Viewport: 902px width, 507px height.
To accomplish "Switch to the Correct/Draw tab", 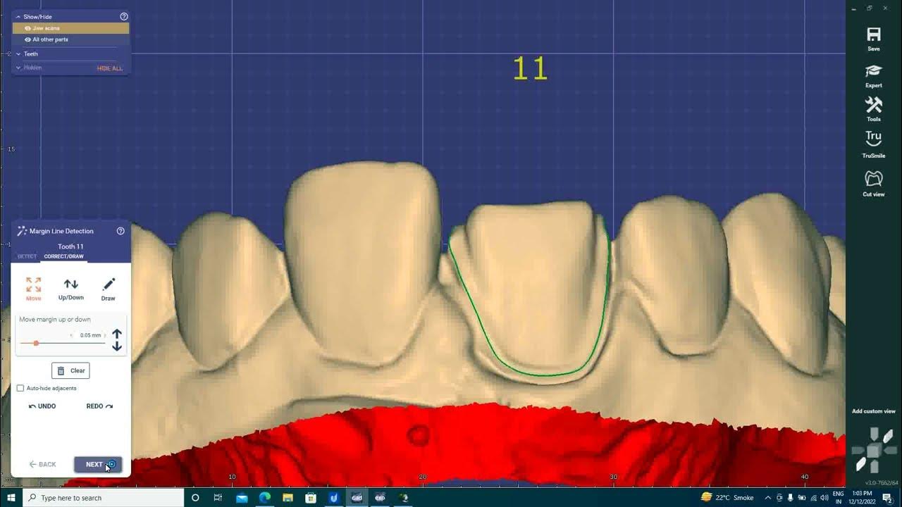I will (x=63, y=256).
